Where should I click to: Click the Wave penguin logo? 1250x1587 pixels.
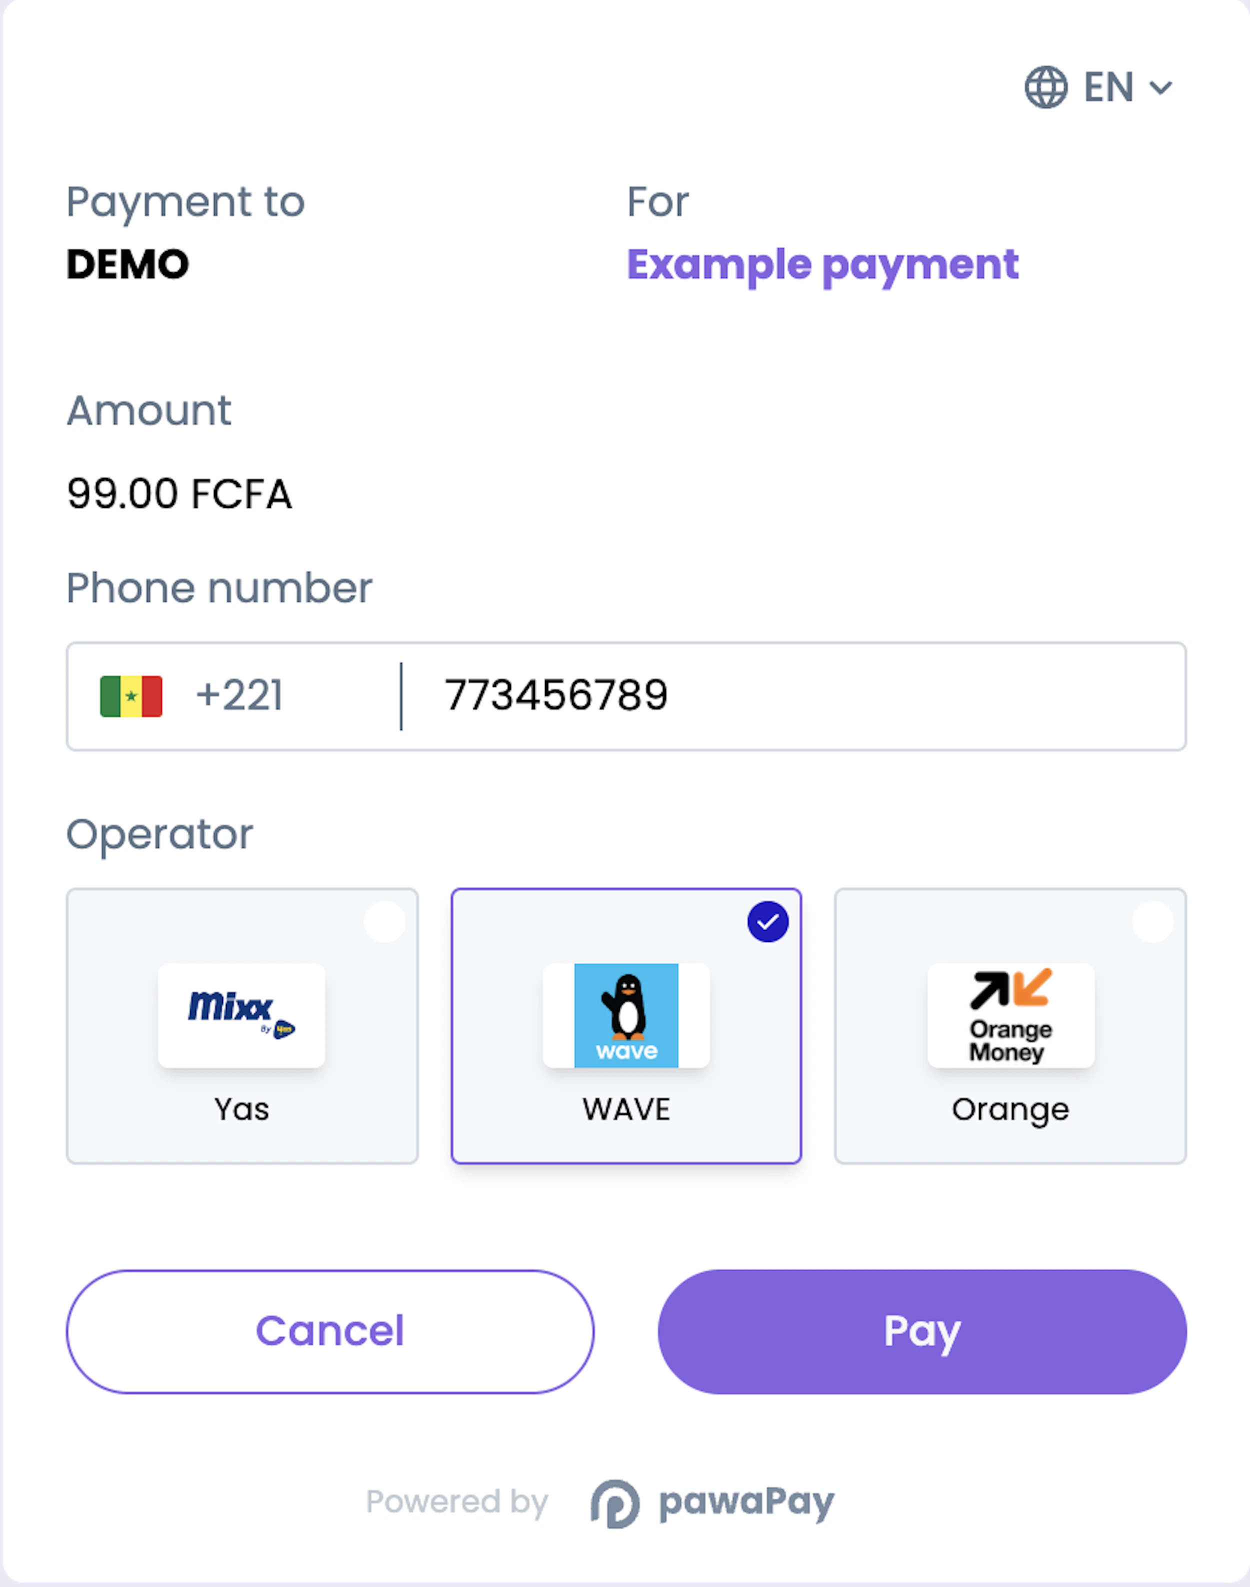coord(625,1015)
